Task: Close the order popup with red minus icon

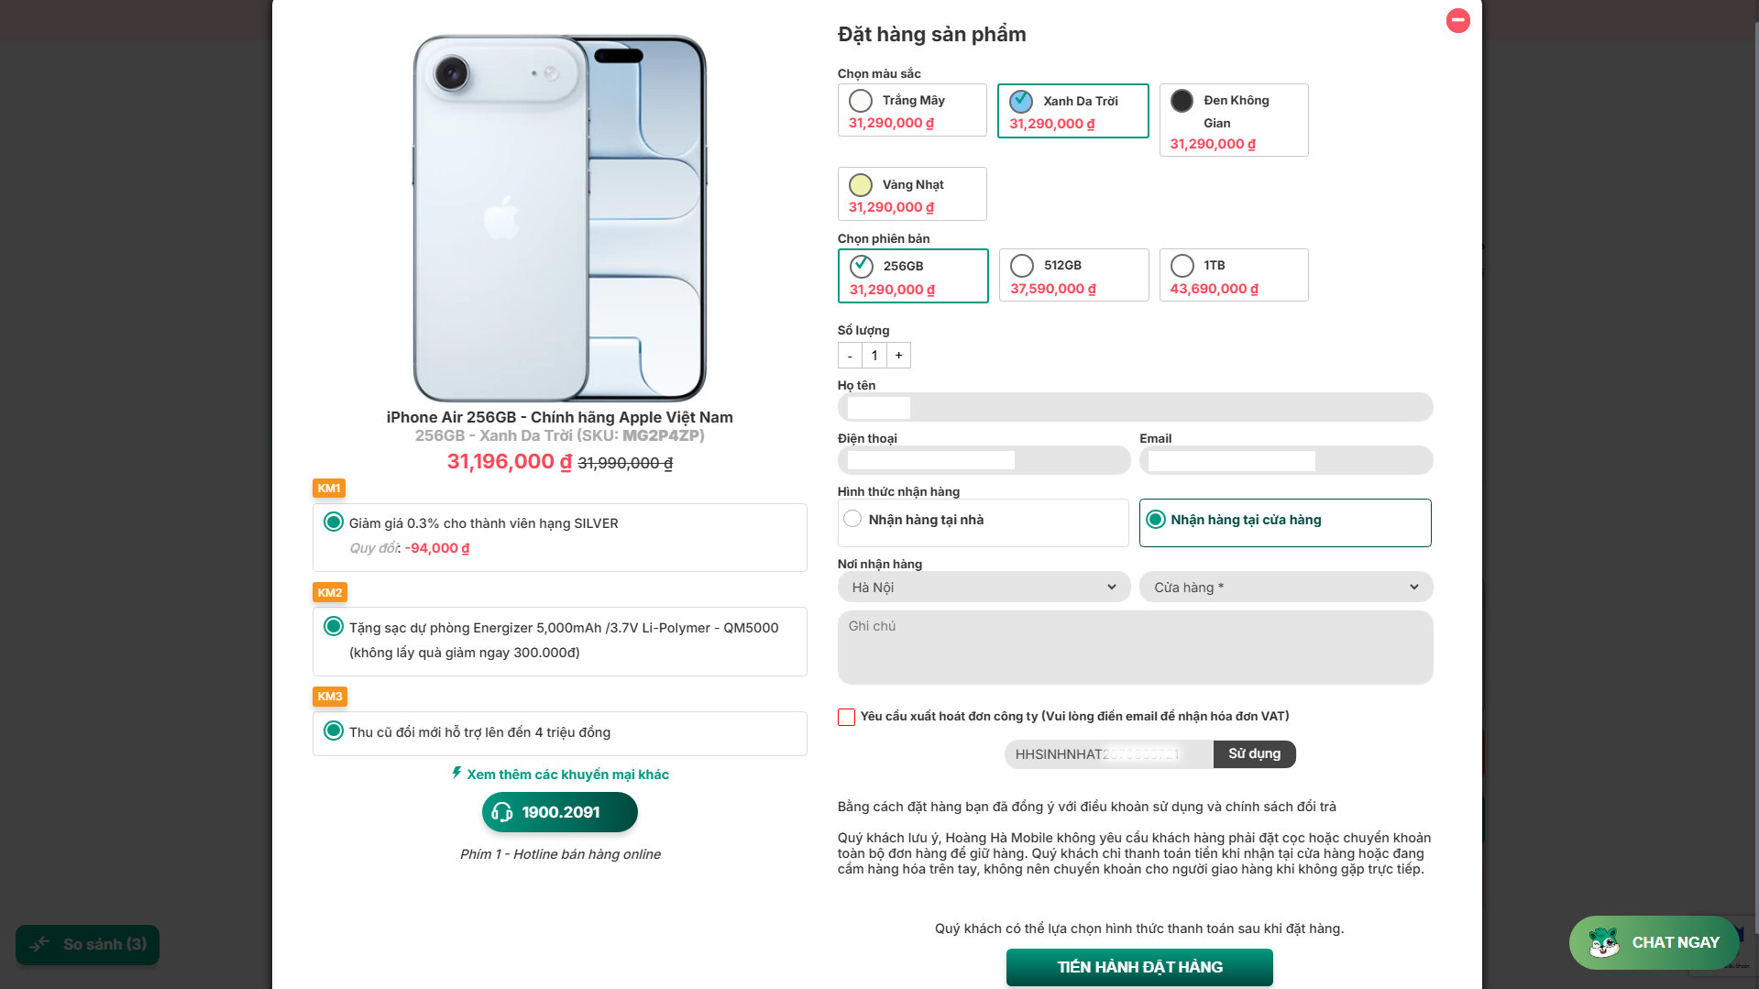Action: click(x=1457, y=20)
